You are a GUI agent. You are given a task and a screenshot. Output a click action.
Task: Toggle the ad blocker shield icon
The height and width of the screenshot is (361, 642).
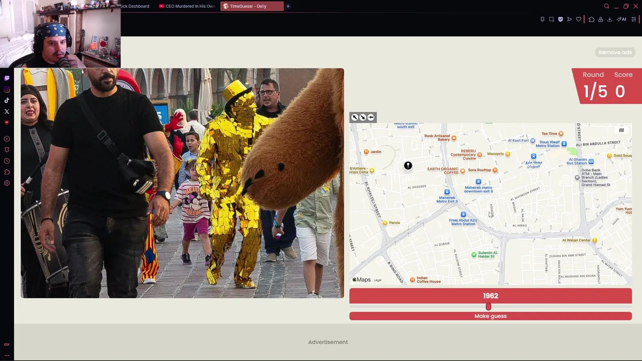(x=560, y=20)
